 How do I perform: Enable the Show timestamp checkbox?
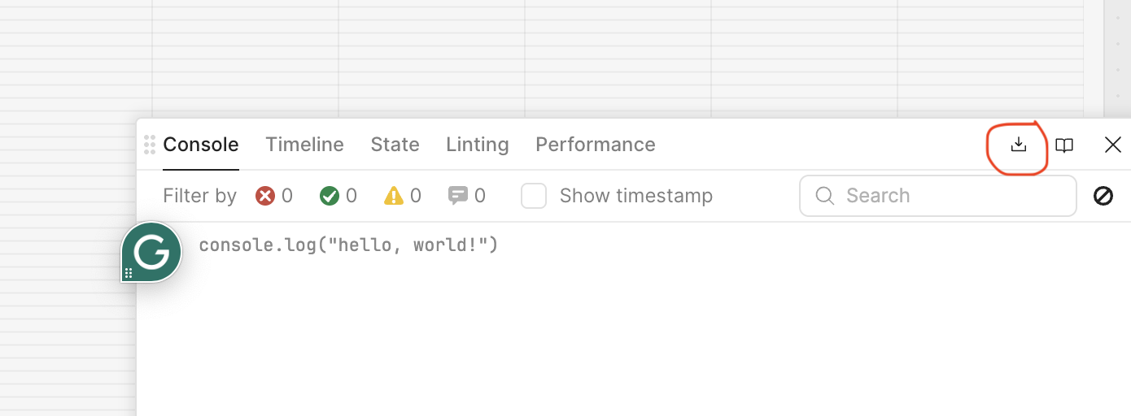click(x=534, y=196)
